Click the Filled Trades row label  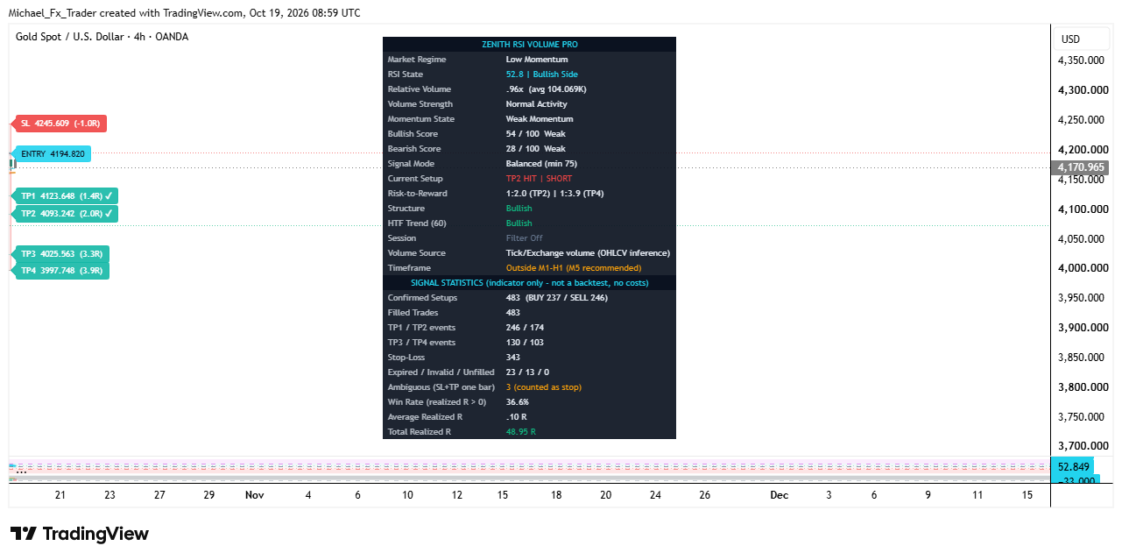pos(415,313)
